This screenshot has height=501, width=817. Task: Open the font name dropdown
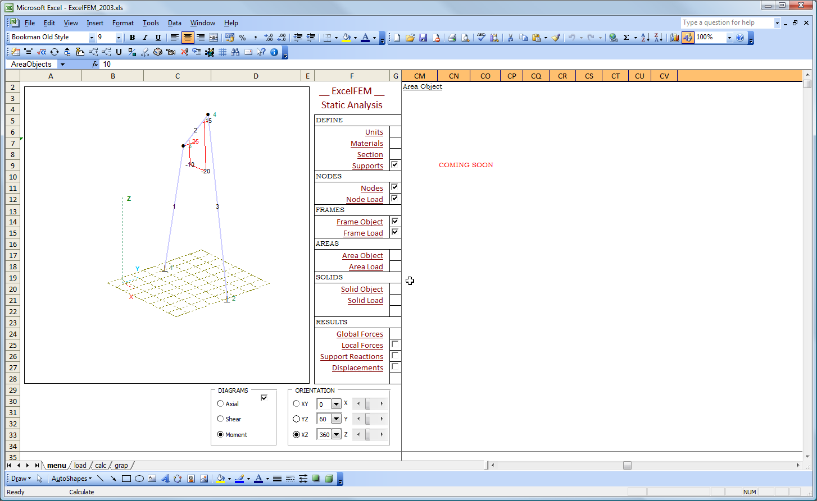pos(92,38)
